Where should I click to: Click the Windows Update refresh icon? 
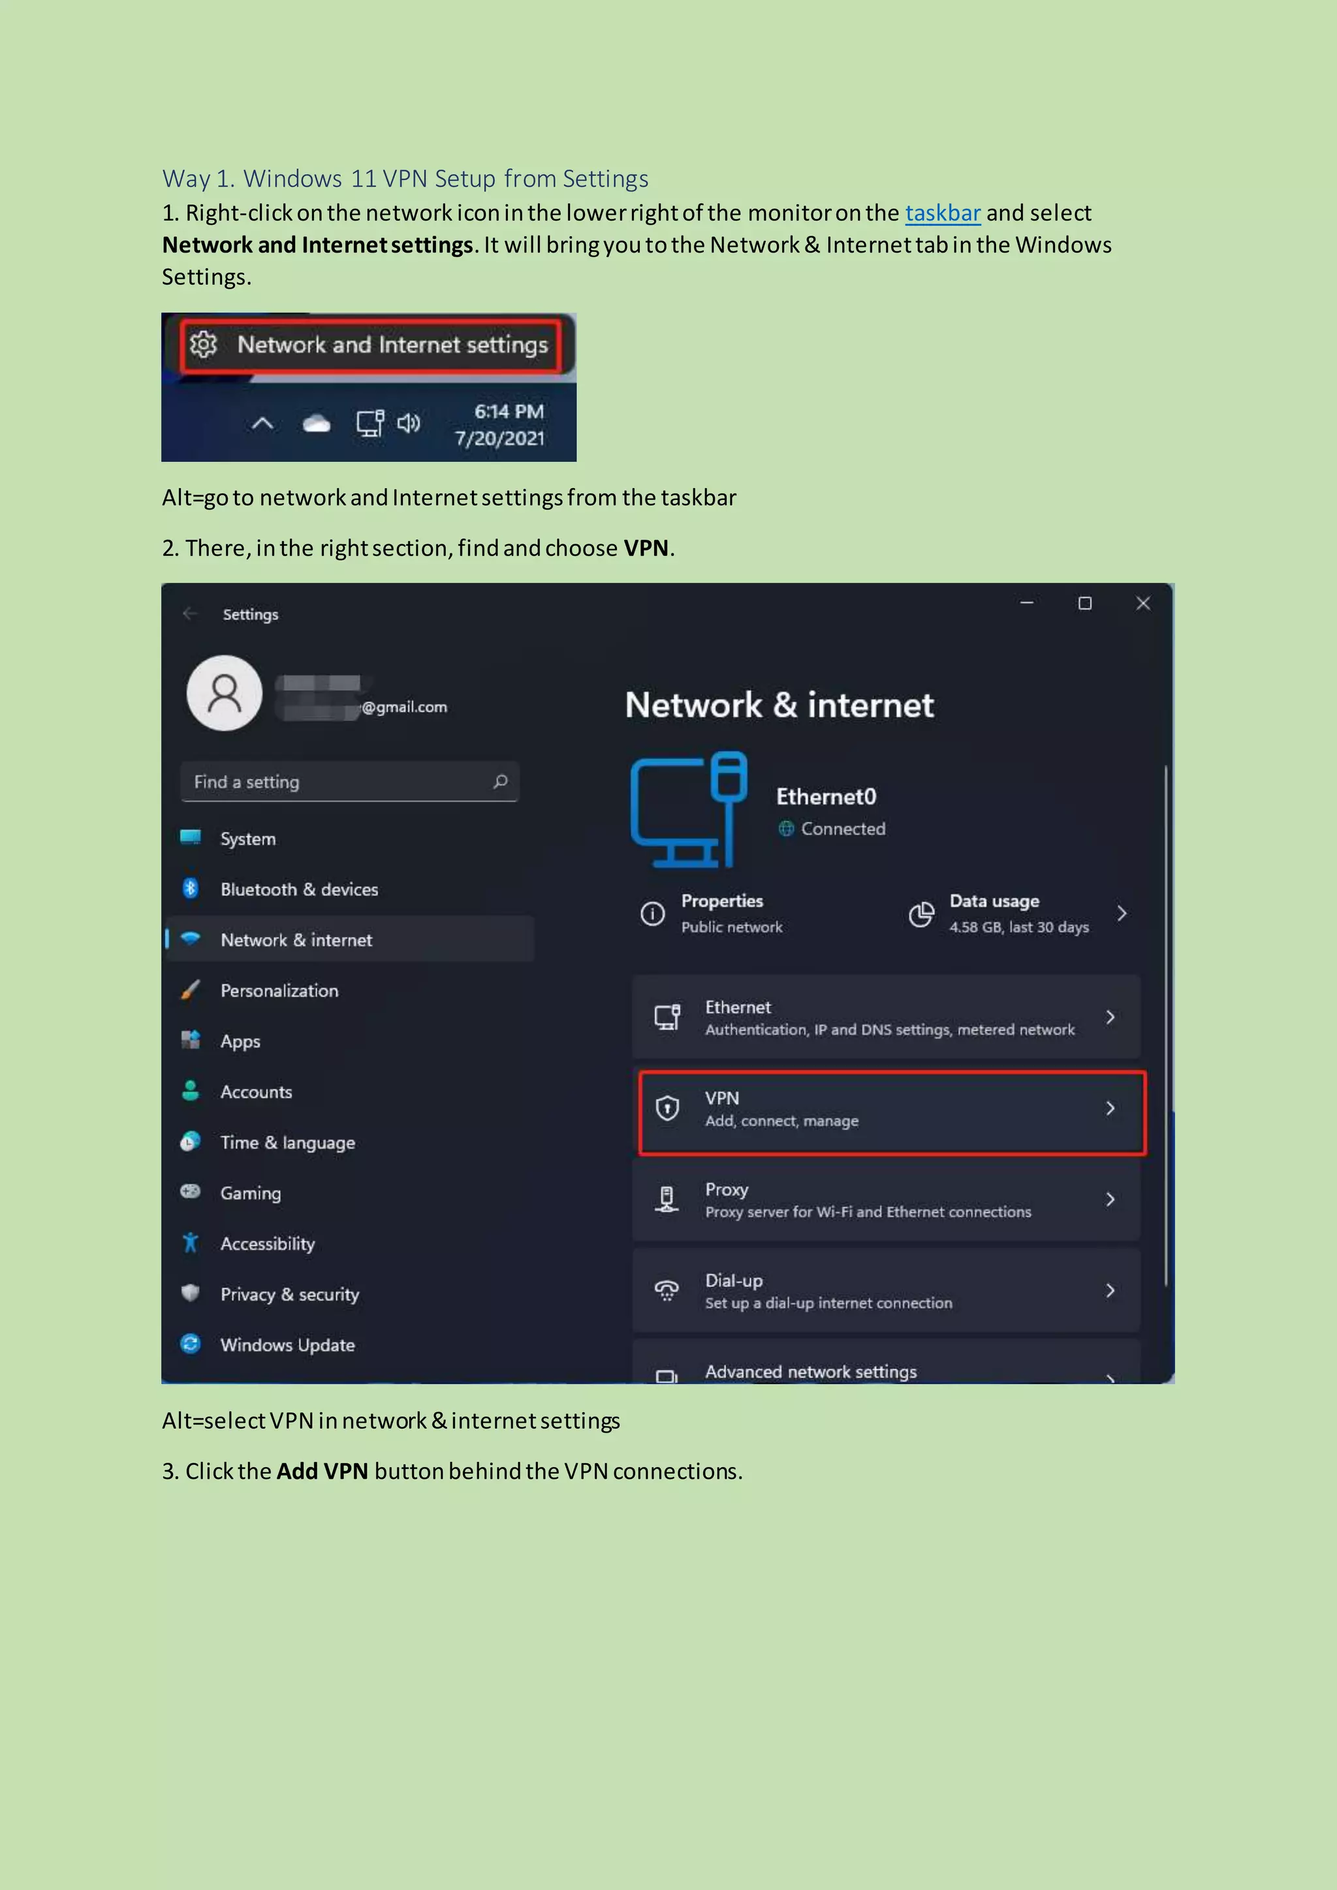point(190,1343)
